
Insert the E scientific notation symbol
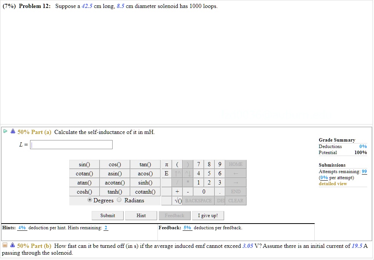(x=166, y=173)
